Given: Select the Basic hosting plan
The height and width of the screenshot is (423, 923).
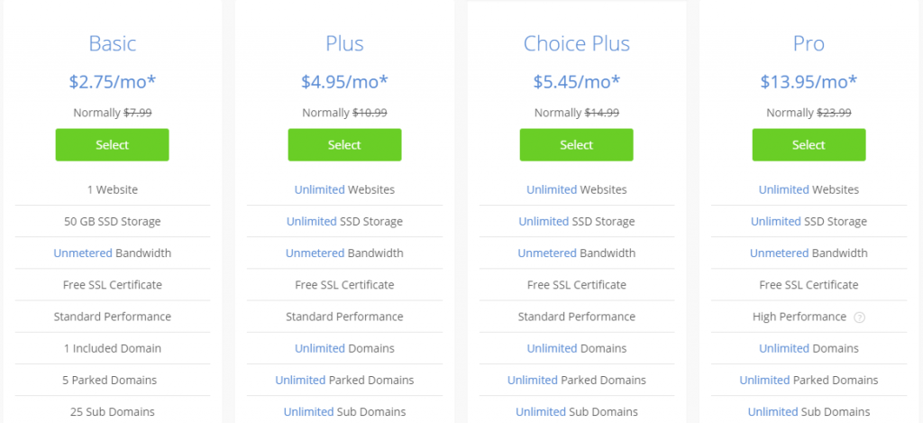Looking at the screenshot, I should point(112,145).
